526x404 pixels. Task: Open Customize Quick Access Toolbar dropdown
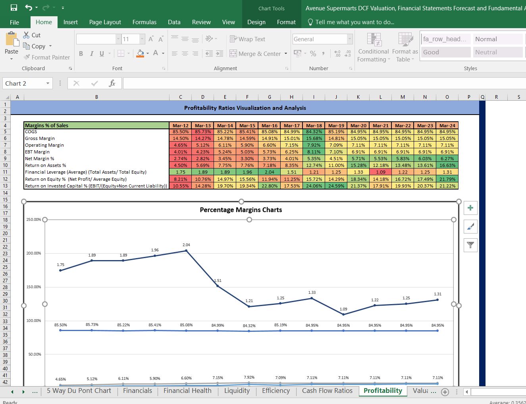click(63, 8)
